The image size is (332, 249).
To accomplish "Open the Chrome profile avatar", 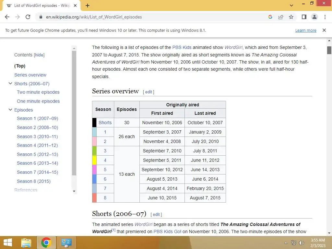I will coord(314,17).
